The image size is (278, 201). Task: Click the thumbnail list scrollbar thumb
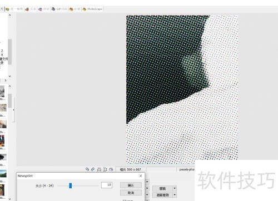(x=10, y=100)
